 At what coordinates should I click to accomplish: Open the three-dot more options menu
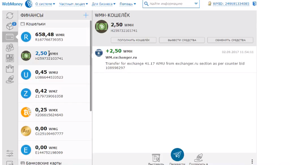pyautogui.click(x=252, y=161)
